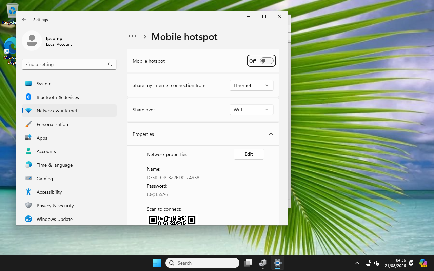Screen dimensions: 434x271
Task: Open the Share my internet connection dropdown
Action: tap(251, 85)
